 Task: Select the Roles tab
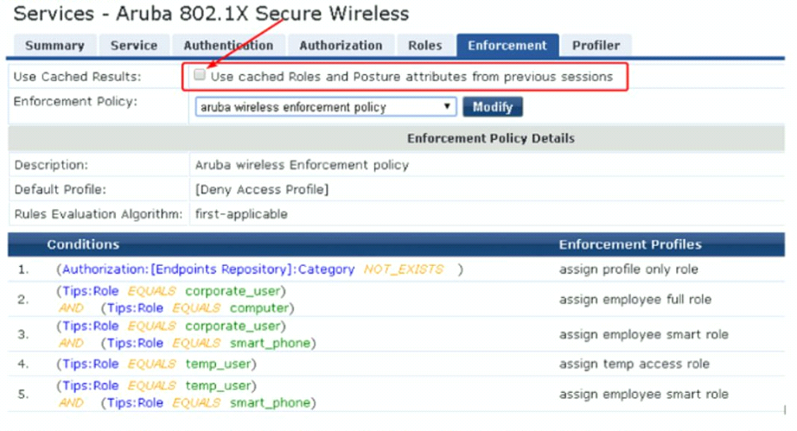(424, 46)
